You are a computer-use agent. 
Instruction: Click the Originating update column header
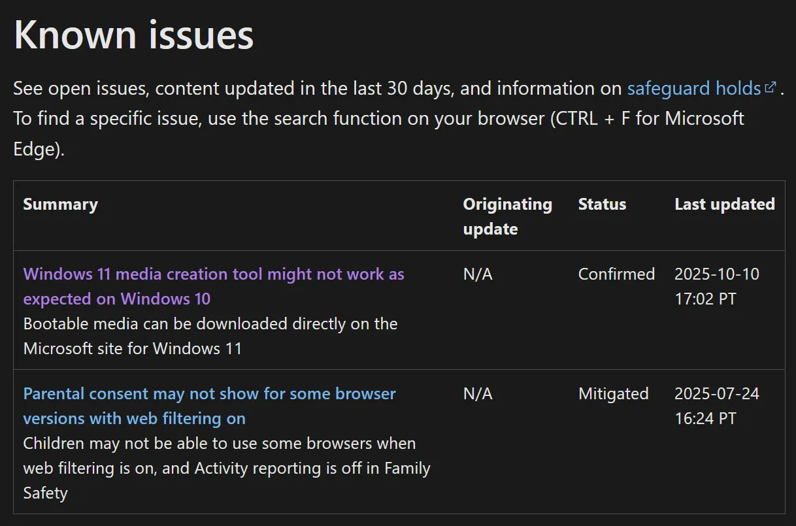(507, 216)
